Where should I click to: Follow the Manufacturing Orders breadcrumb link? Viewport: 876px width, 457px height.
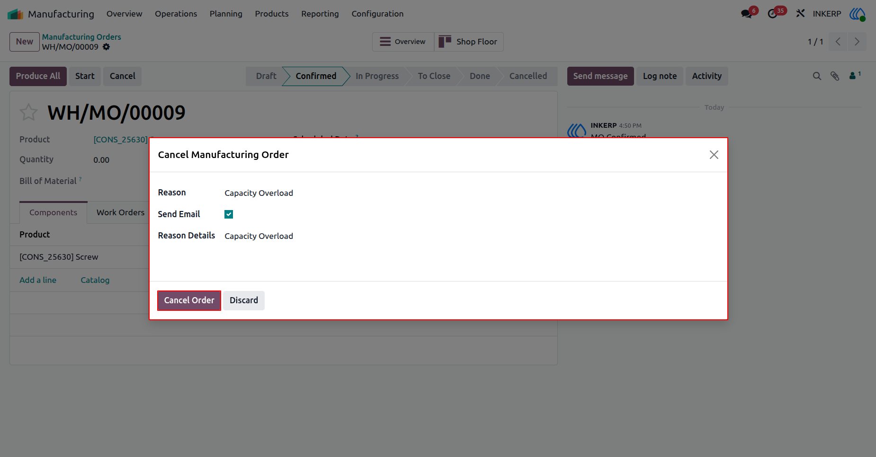[x=81, y=37]
